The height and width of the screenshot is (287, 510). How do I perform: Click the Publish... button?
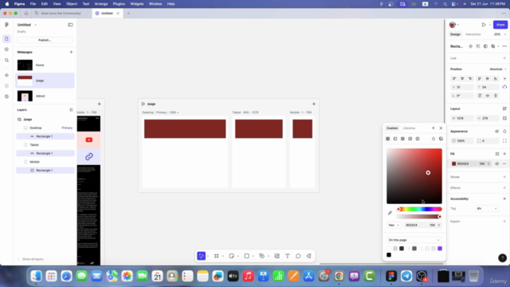click(x=45, y=40)
